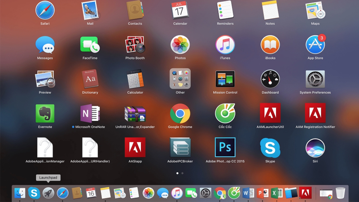Open the red Adobe app in Dock
The width and height of the screenshot is (359, 202).
click(x=305, y=193)
